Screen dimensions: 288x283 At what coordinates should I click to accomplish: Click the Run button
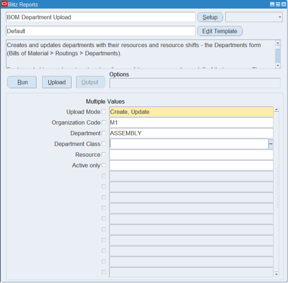click(22, 82)
